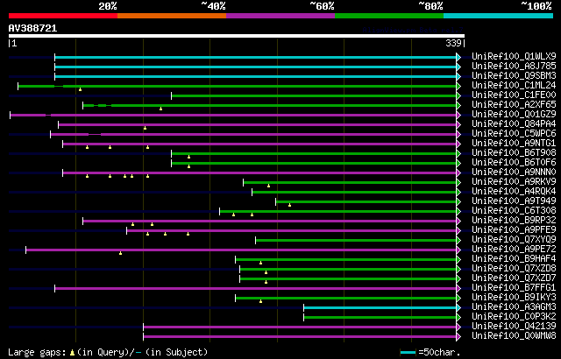Click the purple arrowhead ending the Q01GZ9 row
This screenshot has height=359, width=561.
[x=458, y=115]
